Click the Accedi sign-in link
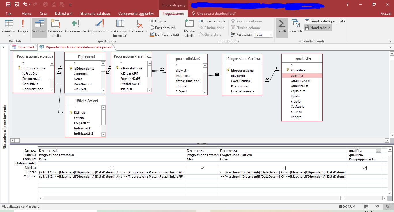Screen dimensions: 394x212 [x=386, y=14]
